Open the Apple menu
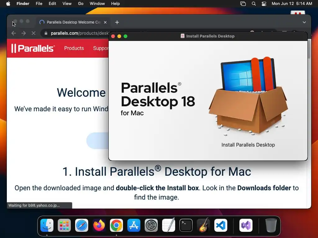Screen dimensions: 318x238 point(8,4)
